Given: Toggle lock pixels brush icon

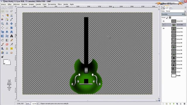Looking at the screenshot, I should 167,17.
